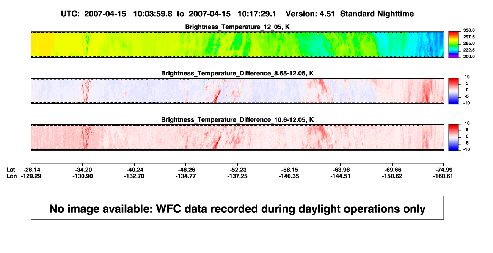The image size is (493, 253).
Task: Click the longitude value -140.35
Action: [289, 176]
